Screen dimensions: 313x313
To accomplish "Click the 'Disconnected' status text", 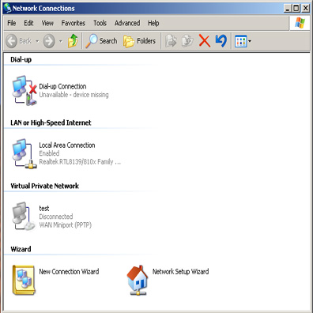I will tap(56, 217).
